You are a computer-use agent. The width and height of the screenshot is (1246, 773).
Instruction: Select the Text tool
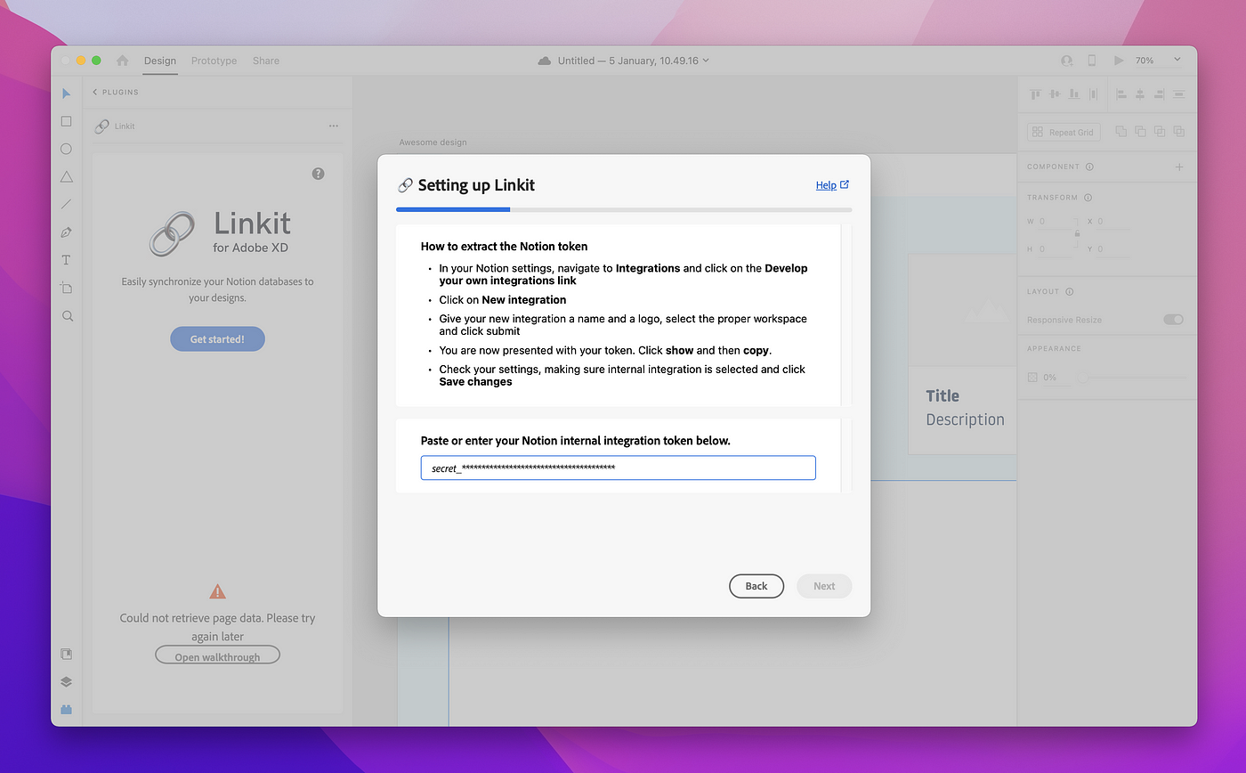pos(67,260)
